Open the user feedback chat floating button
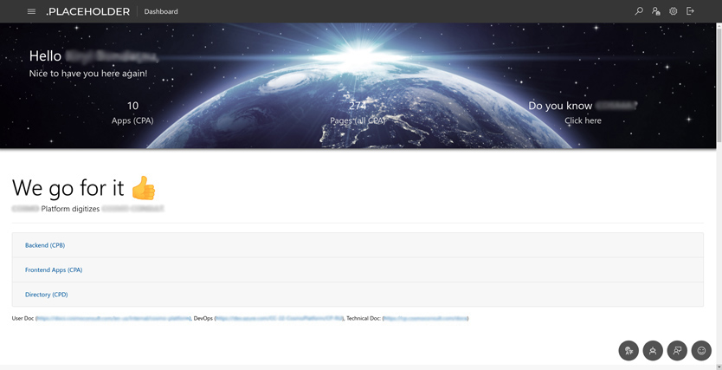722x370 pixels. click(677, 350)
